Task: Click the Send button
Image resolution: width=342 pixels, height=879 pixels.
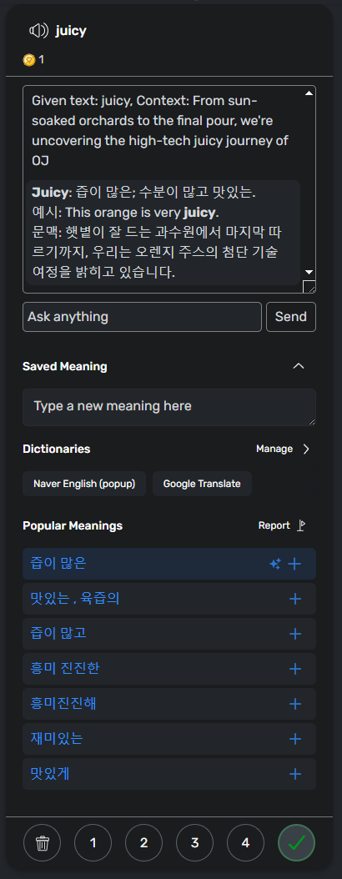Action: click(x=291, y=317)
